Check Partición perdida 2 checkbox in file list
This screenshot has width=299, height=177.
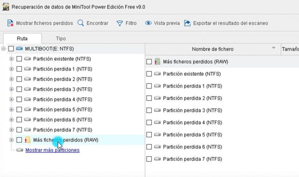pyautogui.click(x=149, y=98)
